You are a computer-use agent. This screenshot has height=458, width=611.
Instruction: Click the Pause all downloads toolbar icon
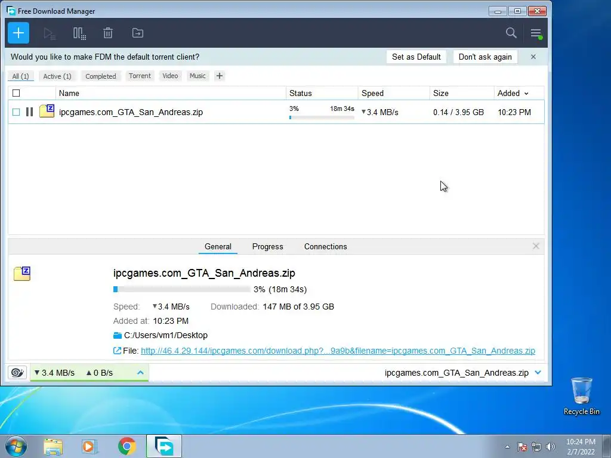[x=79, y=33]
